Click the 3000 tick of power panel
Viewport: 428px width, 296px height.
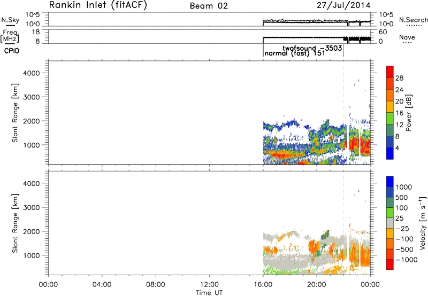tap(32, 97)
